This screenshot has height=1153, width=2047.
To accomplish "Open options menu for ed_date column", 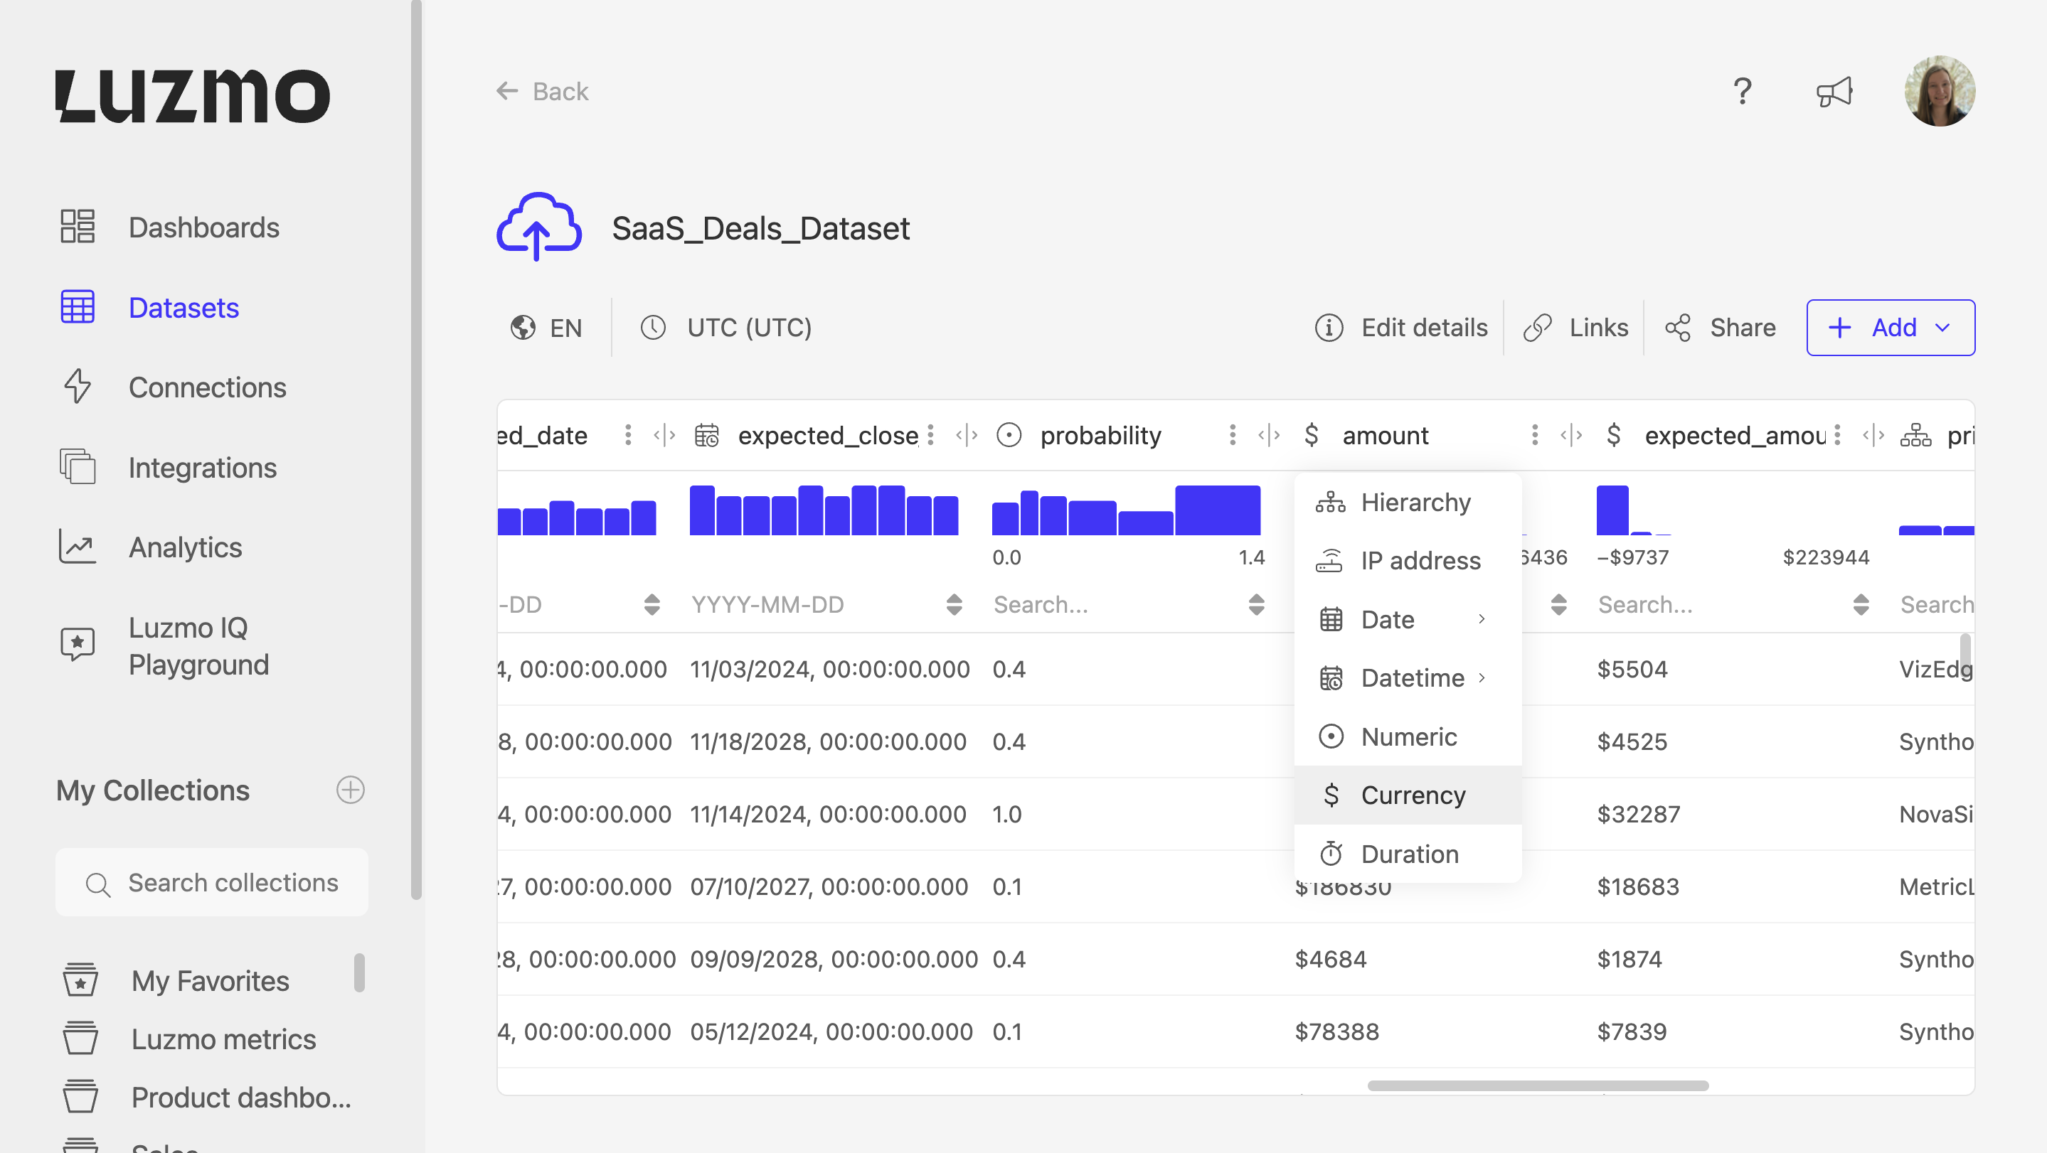I will click(628, 435).
